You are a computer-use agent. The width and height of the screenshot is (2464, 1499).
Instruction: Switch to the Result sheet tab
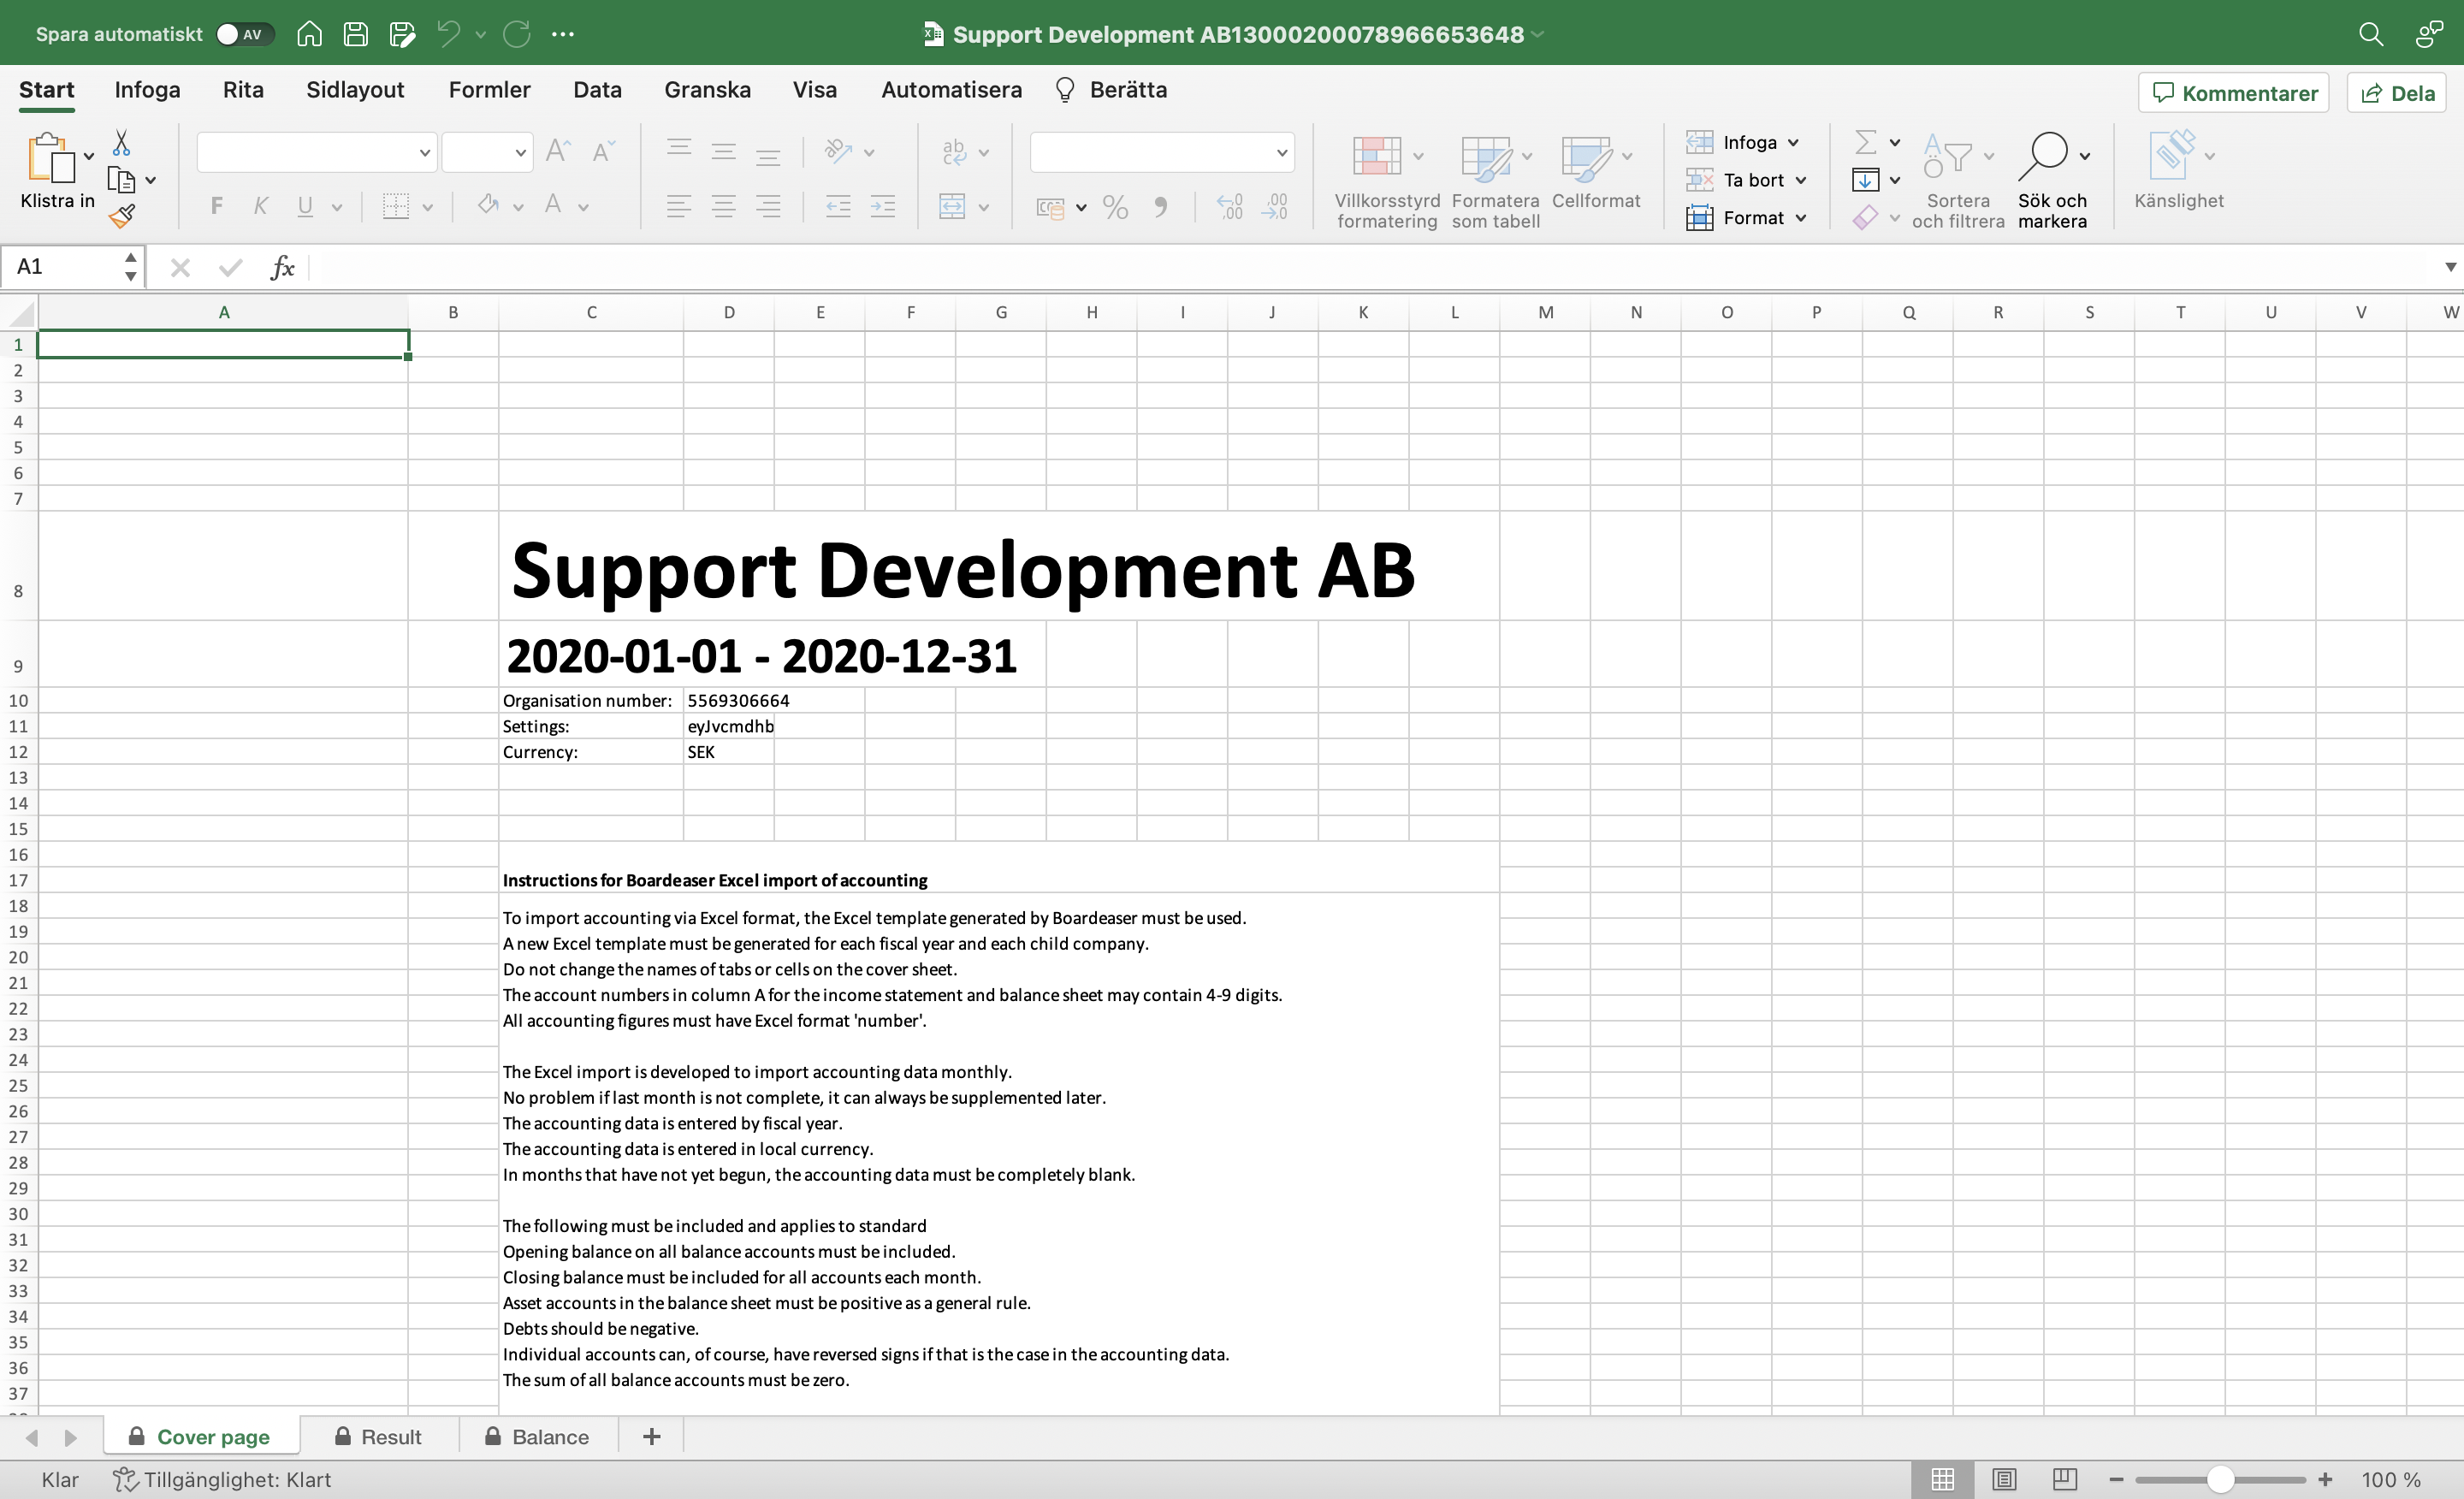[x=378, y=1436]
